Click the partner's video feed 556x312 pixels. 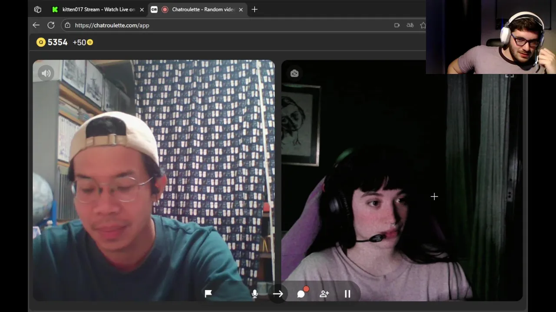(154, 180)
